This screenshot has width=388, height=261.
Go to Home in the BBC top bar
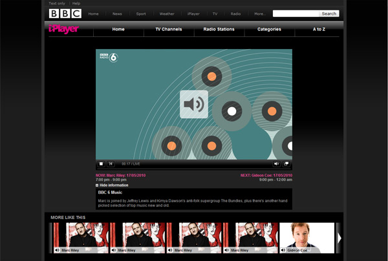(93, 14)
